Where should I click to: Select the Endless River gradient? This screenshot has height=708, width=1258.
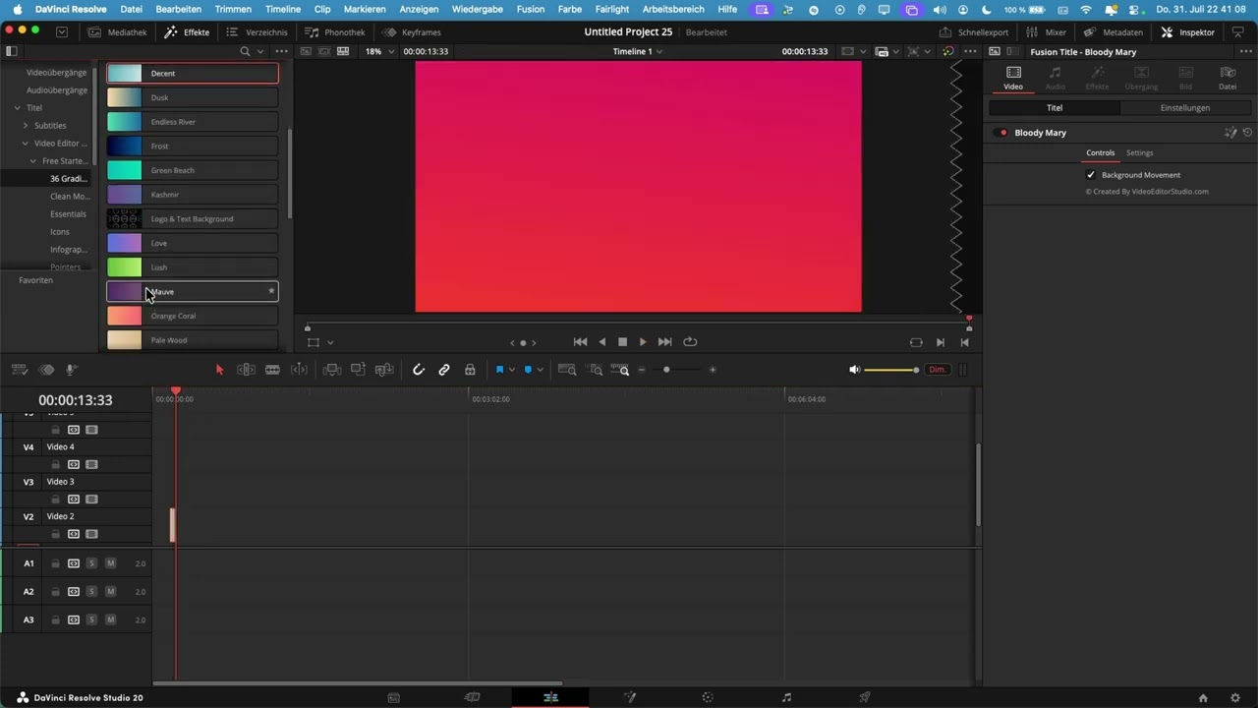[193, 122]
